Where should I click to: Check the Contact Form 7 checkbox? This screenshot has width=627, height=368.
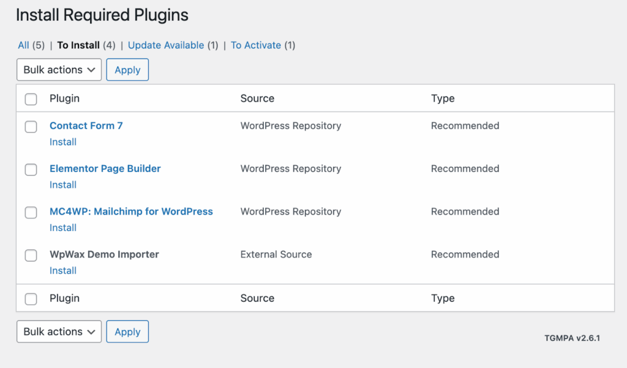coord(31,127)
